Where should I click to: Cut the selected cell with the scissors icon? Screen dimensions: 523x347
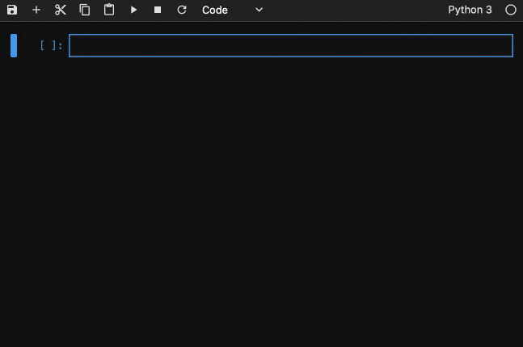click(x=61, y=10)
